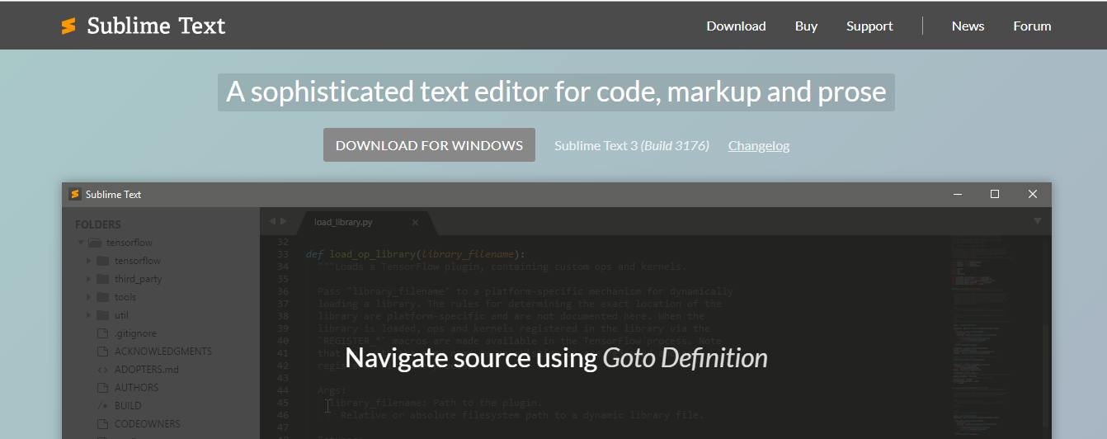This screenshot has width=1107, height=439.
Task: Minimize the Sublime Text editor window
Action: pyautogui.click(x=958, y=195)
